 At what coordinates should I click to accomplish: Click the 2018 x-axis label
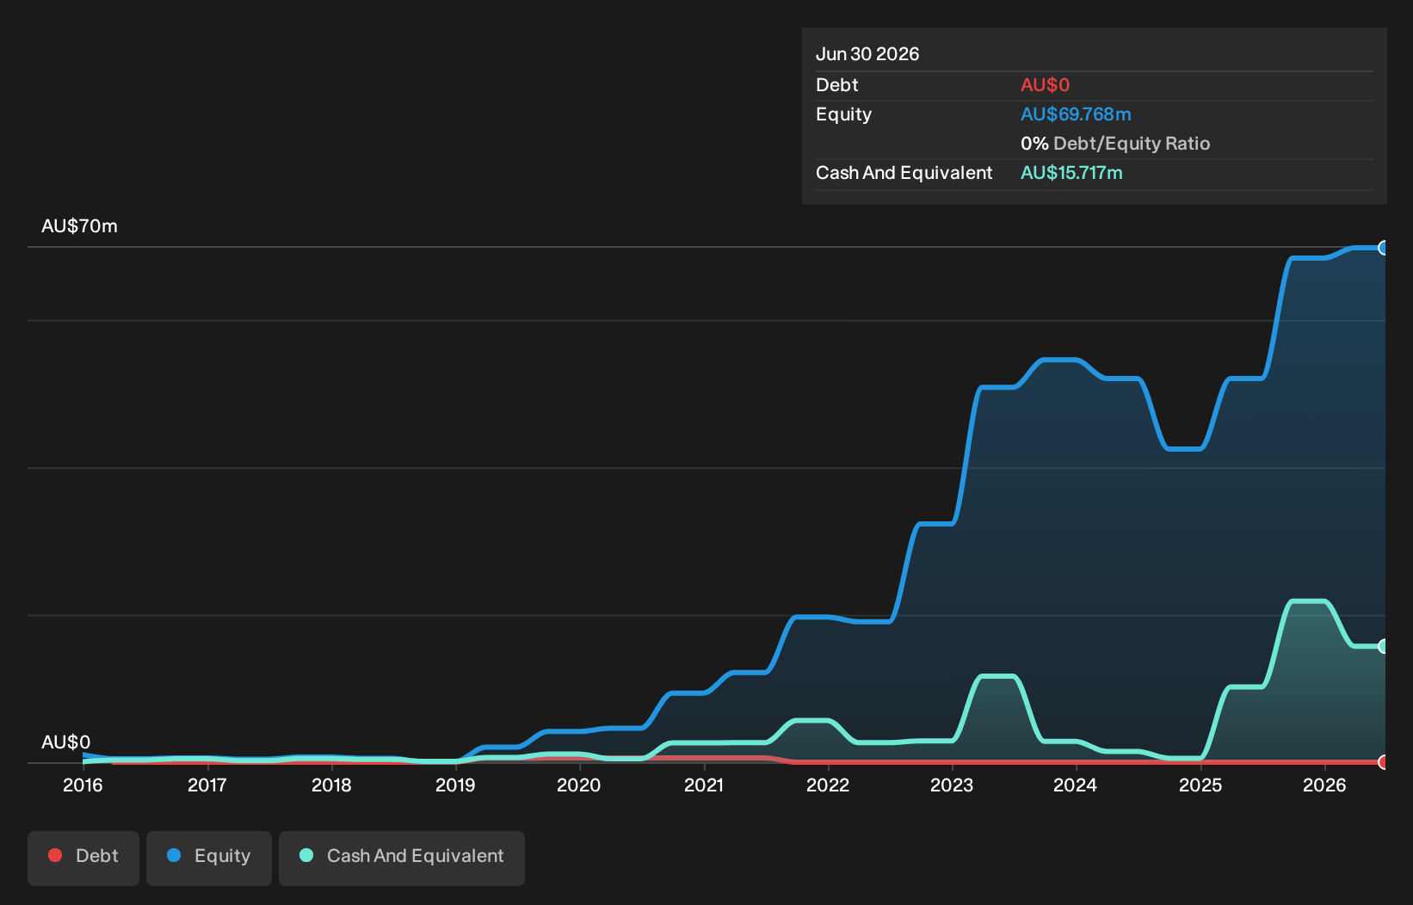click(x=331, y=785)
